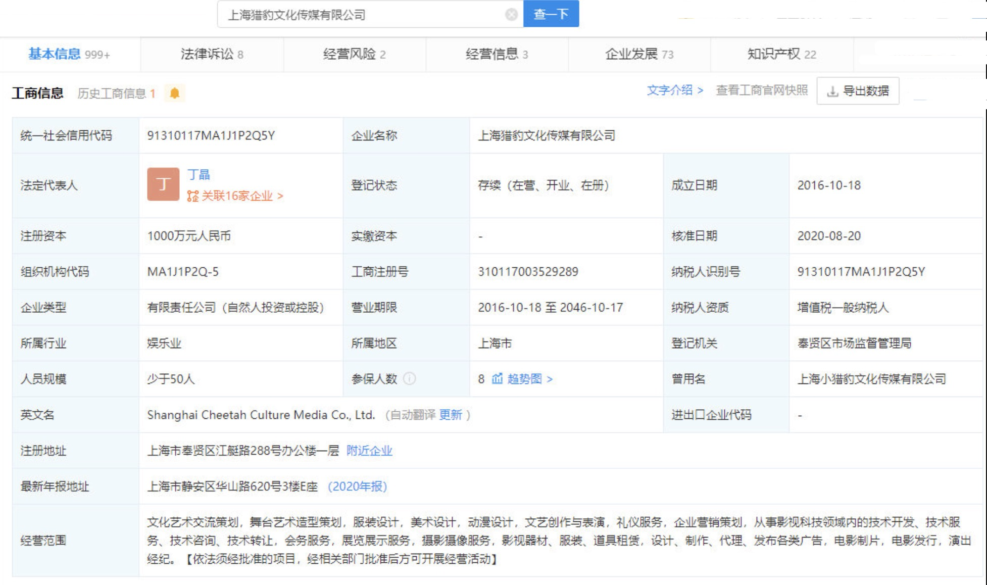Click 丁晶's orange avatar icon
This screenshot has width=987, height=585.
tap(162, 184)
